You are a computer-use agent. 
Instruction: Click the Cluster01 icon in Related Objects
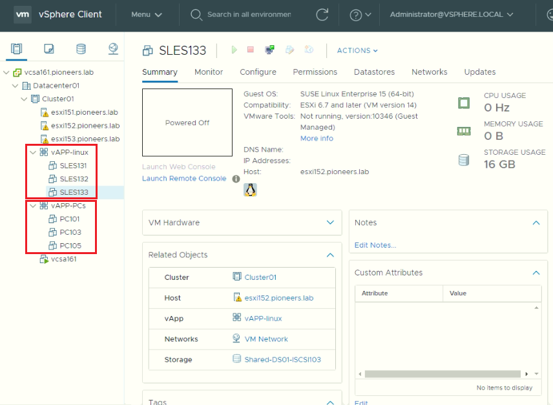(x=237, y=277)
